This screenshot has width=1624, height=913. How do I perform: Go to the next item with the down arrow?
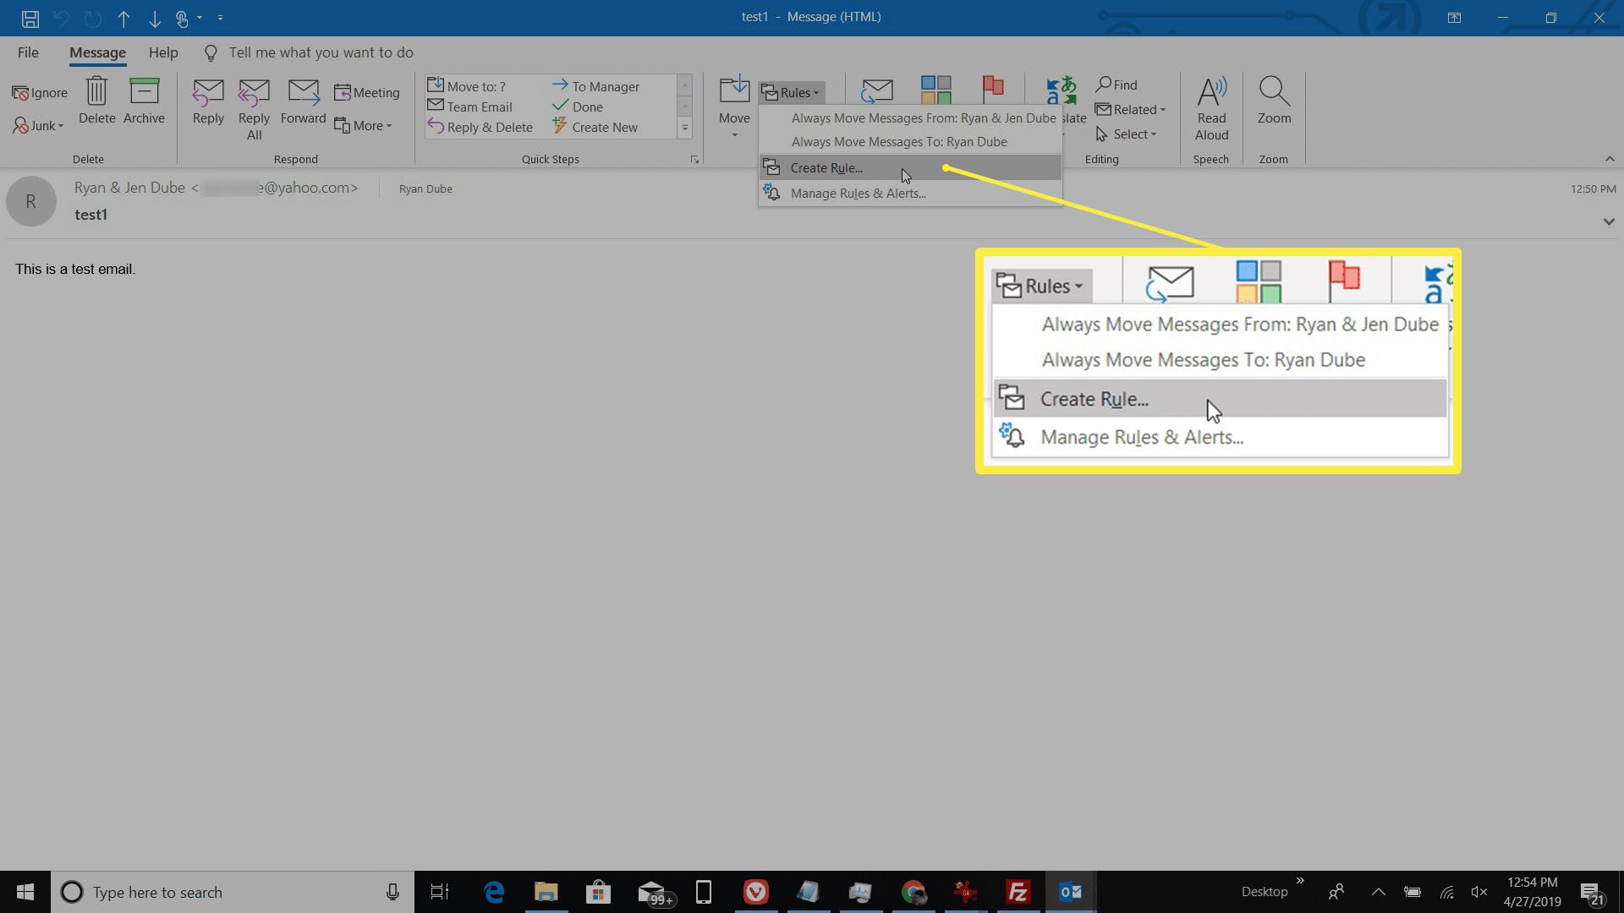(154, 18)
